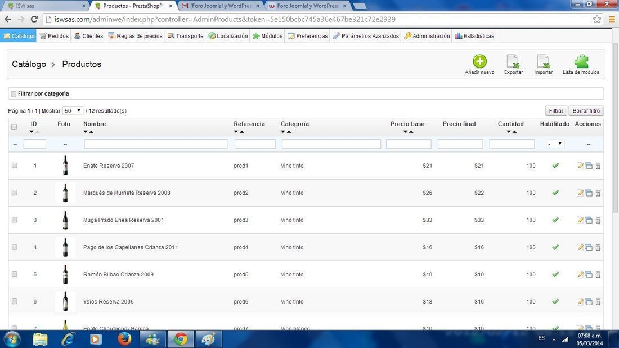This screenshot has width=619, height=348.
Task: Open the Pedidos menu
Action: point(54,36)
